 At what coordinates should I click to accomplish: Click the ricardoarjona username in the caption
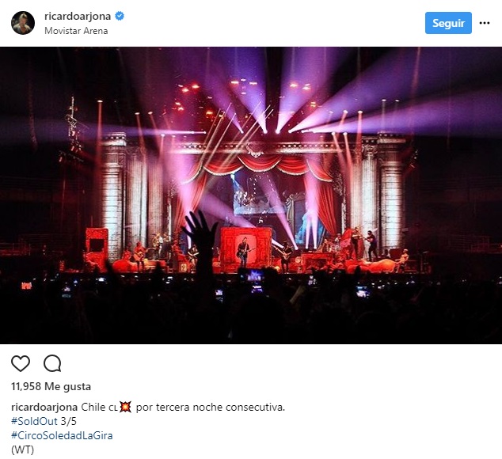44,408
